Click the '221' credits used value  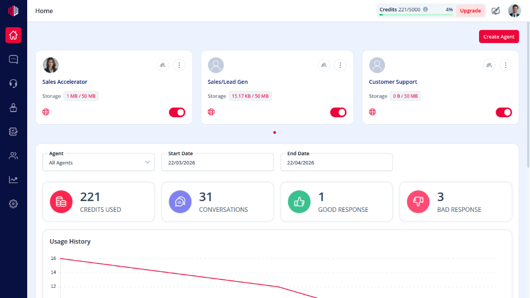coord(90,197)
